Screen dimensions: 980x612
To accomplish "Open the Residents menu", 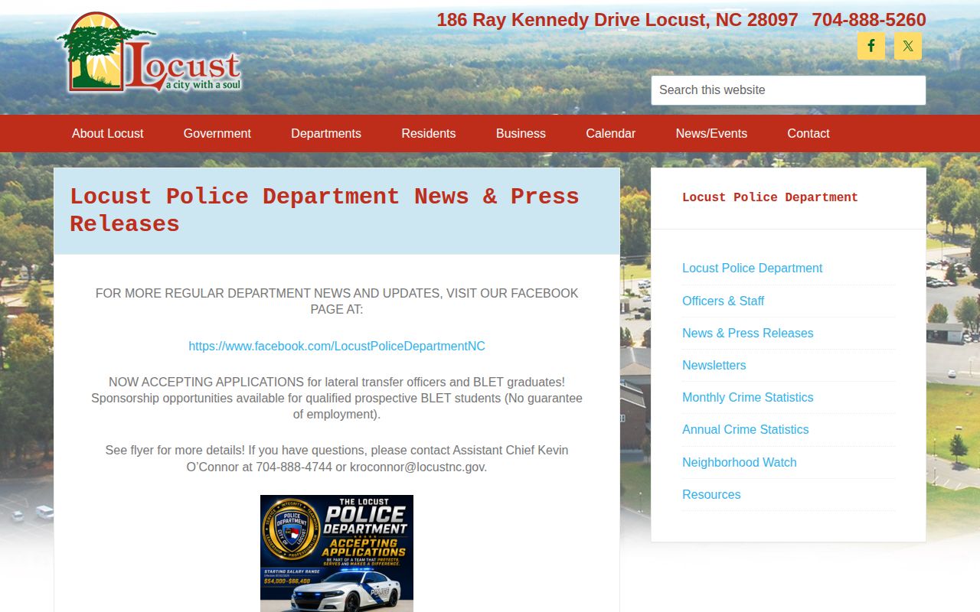I will point(429,133).
